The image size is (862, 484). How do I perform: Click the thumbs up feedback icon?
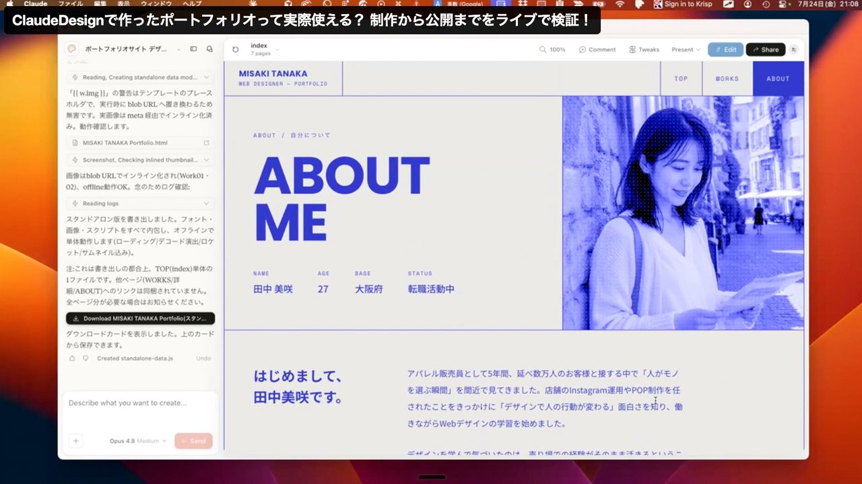tap(72, 358)
